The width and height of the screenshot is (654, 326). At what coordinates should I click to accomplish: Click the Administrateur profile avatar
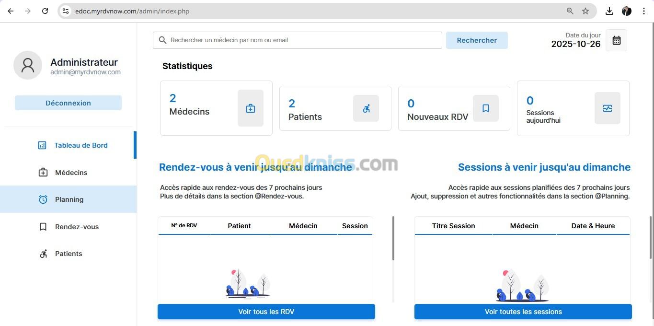pyautogui.click(x=28, y=65)
